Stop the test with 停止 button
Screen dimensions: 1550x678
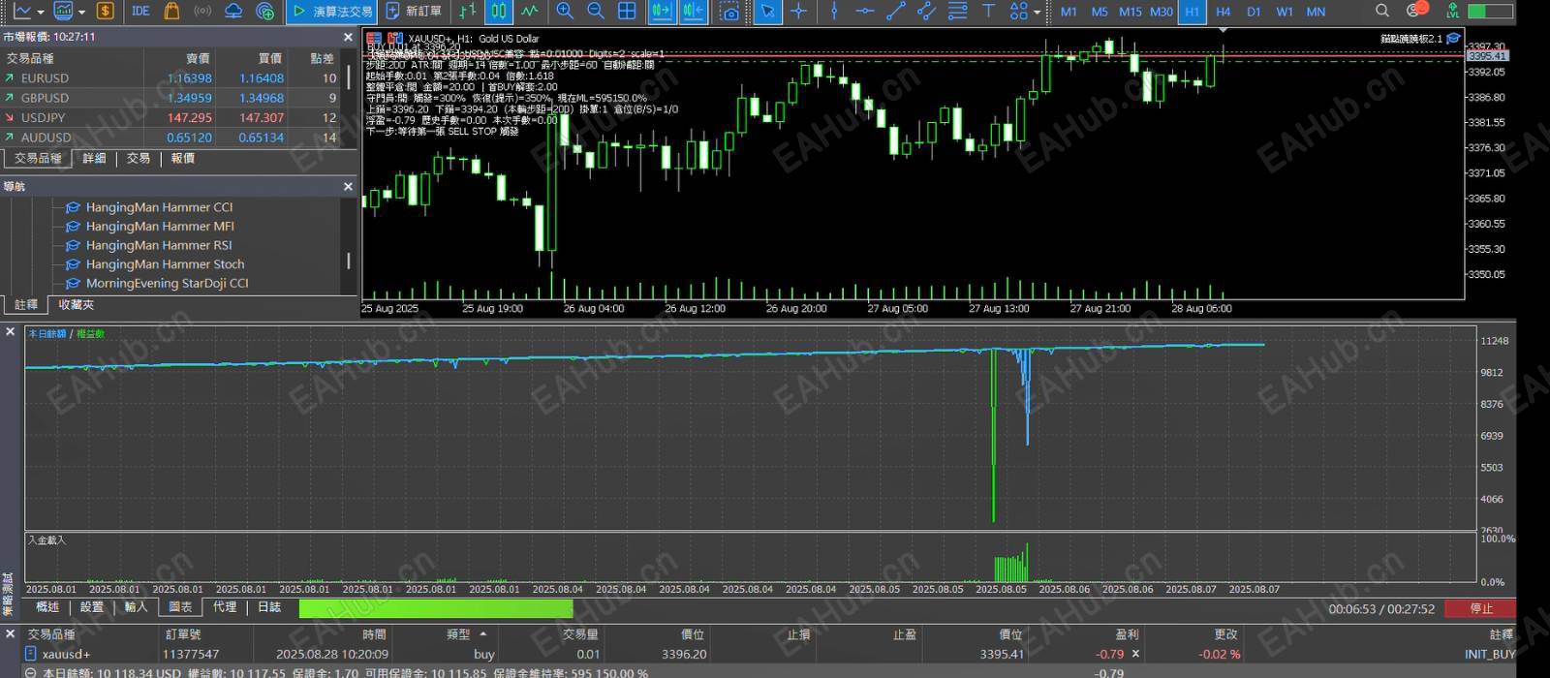pos(1479,608)
